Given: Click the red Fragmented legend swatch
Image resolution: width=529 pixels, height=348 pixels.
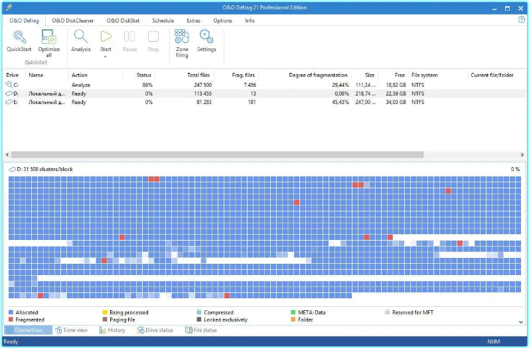Looking at the screenshot, I should [11, 319].
